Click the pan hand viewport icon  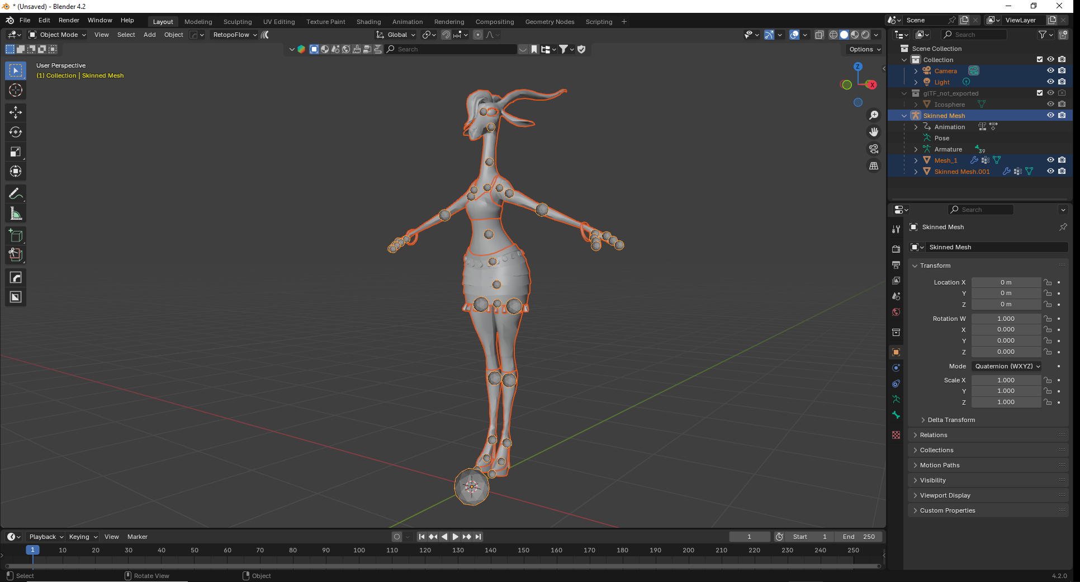[x=874, y=132]
